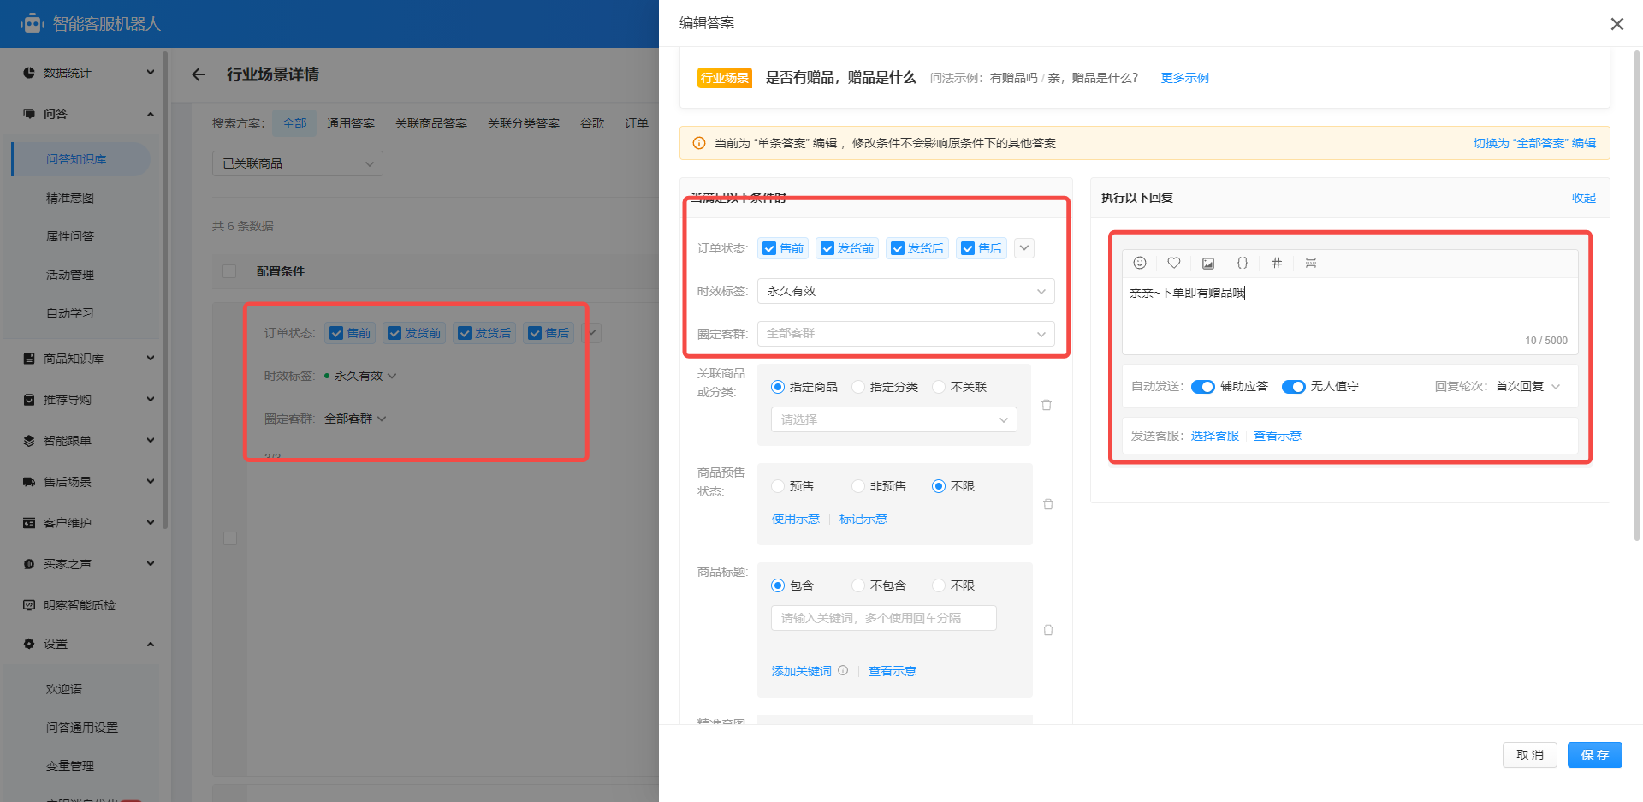Toggle the 辅助应答 switch
Image resolution: width=1643 pixels, height=802 pixels.
pyautogui.click(x=1203, y=387)
